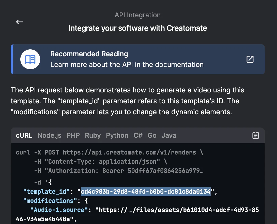
Task: Switch to the PHP code tab
Action: (x=73, y=135)
